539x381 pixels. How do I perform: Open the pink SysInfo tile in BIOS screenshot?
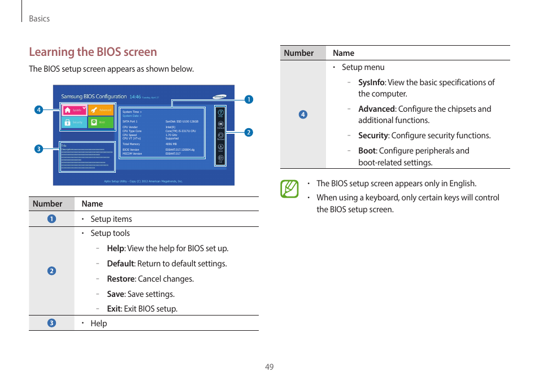[75, 110]
